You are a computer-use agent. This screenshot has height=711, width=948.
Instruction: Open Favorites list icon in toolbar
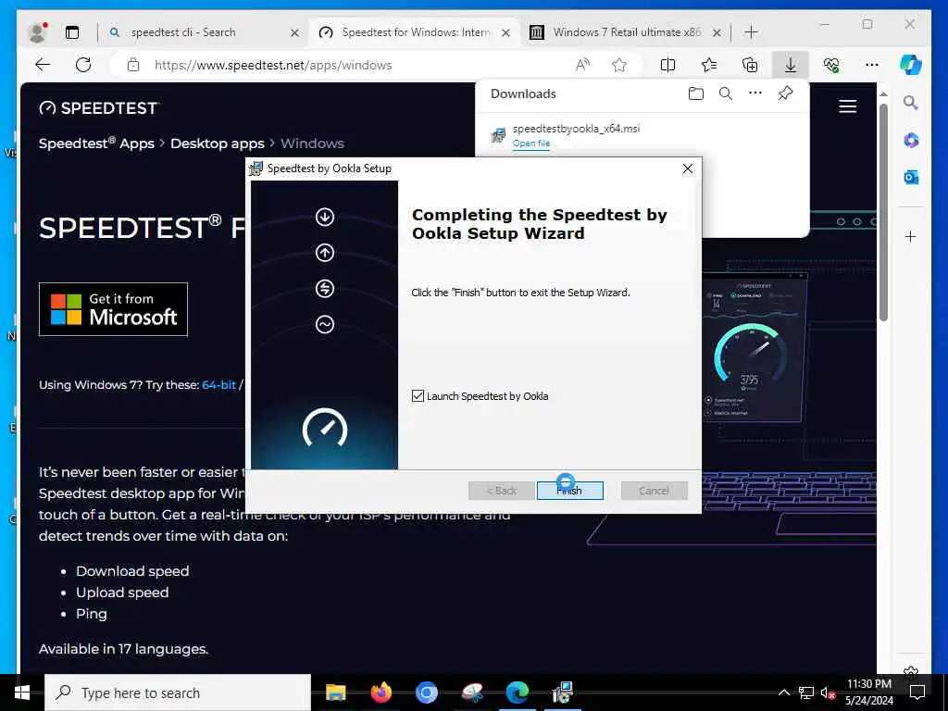tap(708, 65)
